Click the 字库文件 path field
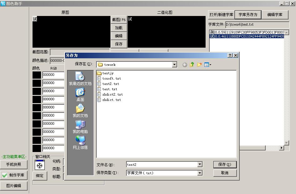296x194 pixels. 257,24
